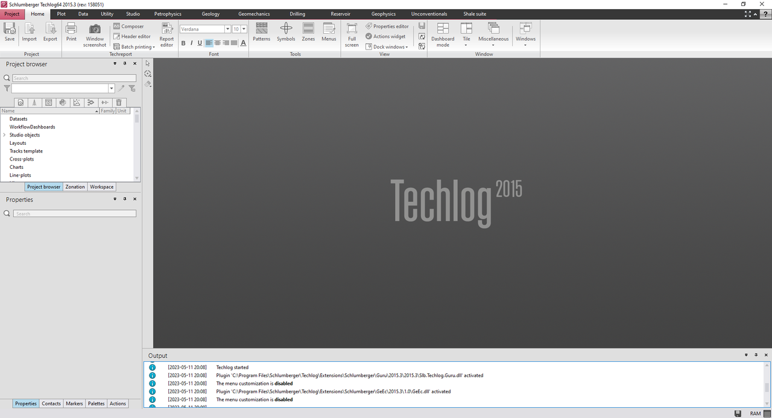Screen dimensions: 772x418
Task: Open the Symbols tool
Action: click(286, 32)
